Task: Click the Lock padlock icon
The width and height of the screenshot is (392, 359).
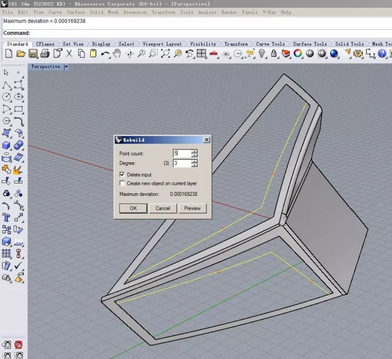Action: point(274,54)
